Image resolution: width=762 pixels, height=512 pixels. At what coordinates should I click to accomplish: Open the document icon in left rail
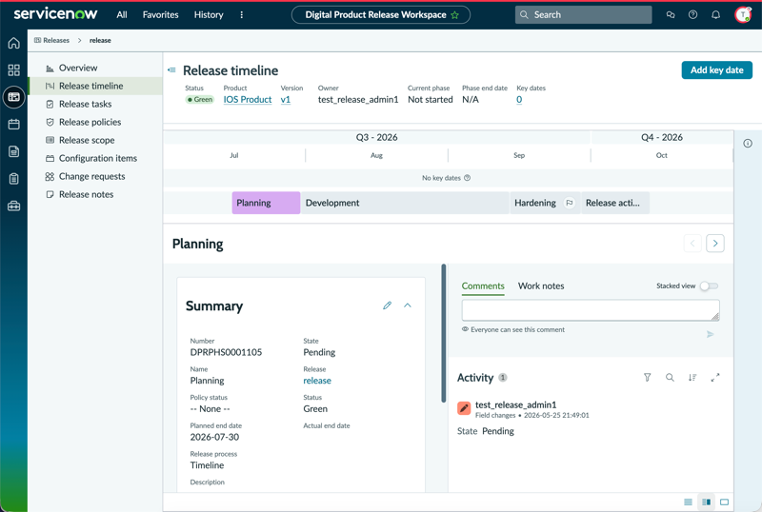tap(13, 151)
